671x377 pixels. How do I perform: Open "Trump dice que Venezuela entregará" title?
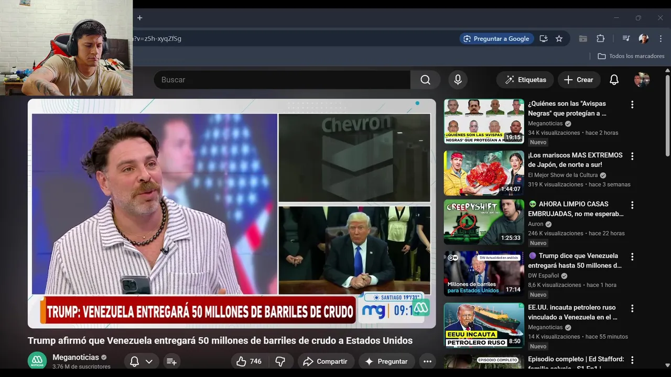pos(575,261)
